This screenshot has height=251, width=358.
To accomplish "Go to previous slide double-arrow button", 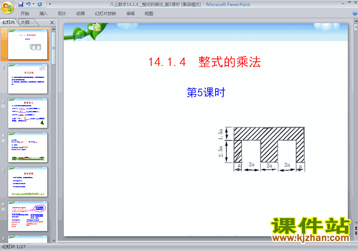I will pos(356,229).
